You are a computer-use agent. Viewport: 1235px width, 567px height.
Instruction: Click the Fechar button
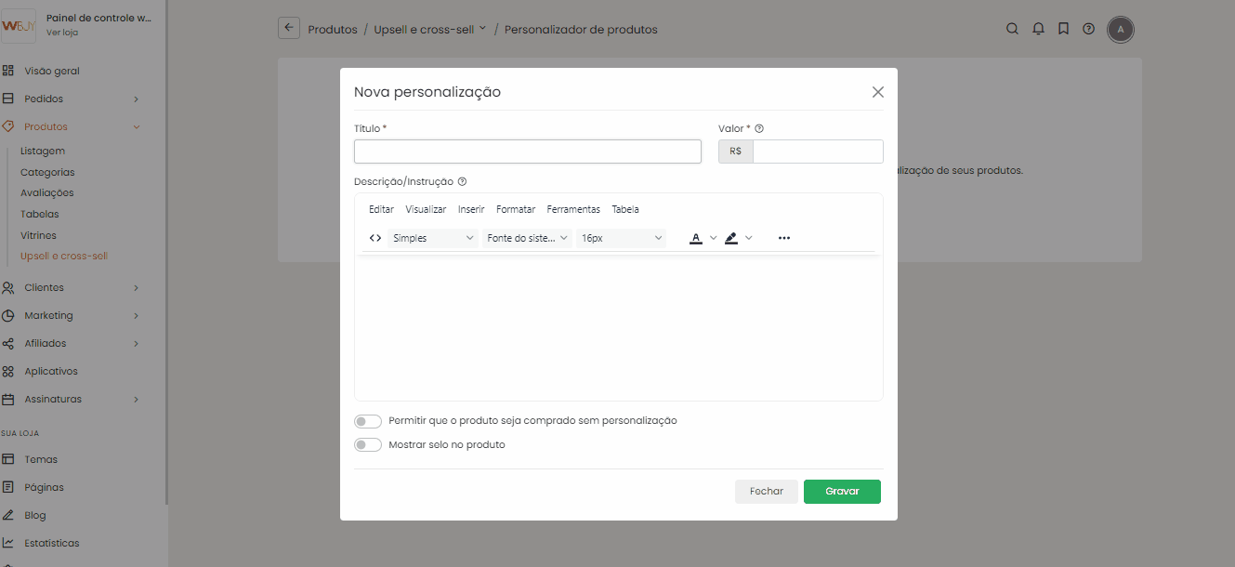coord(767,492)
